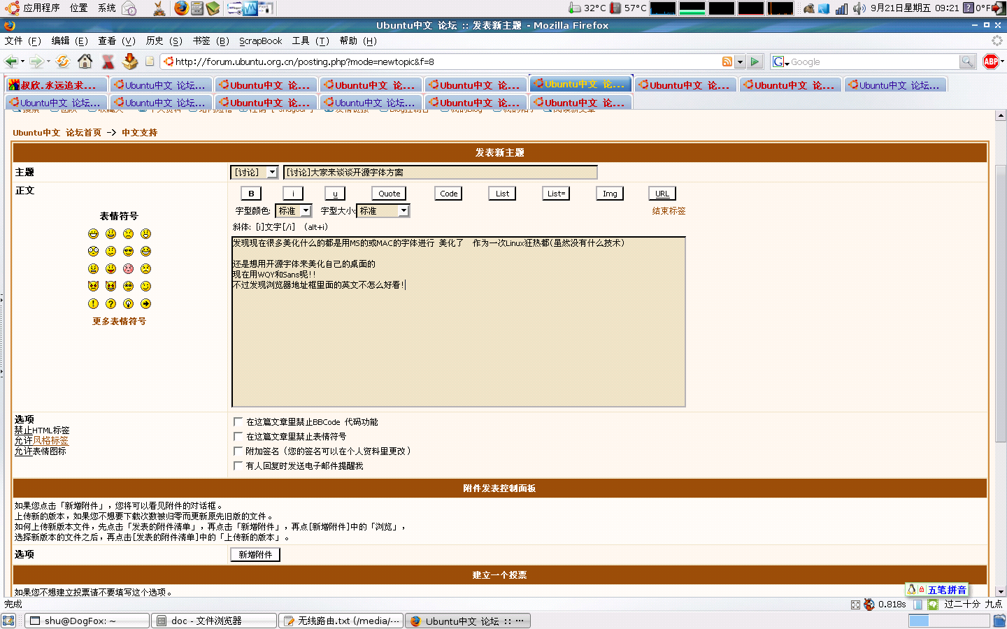1007x629 pixels.
Task: Insert the arrow smiley icon
Action: click(145, 303)
